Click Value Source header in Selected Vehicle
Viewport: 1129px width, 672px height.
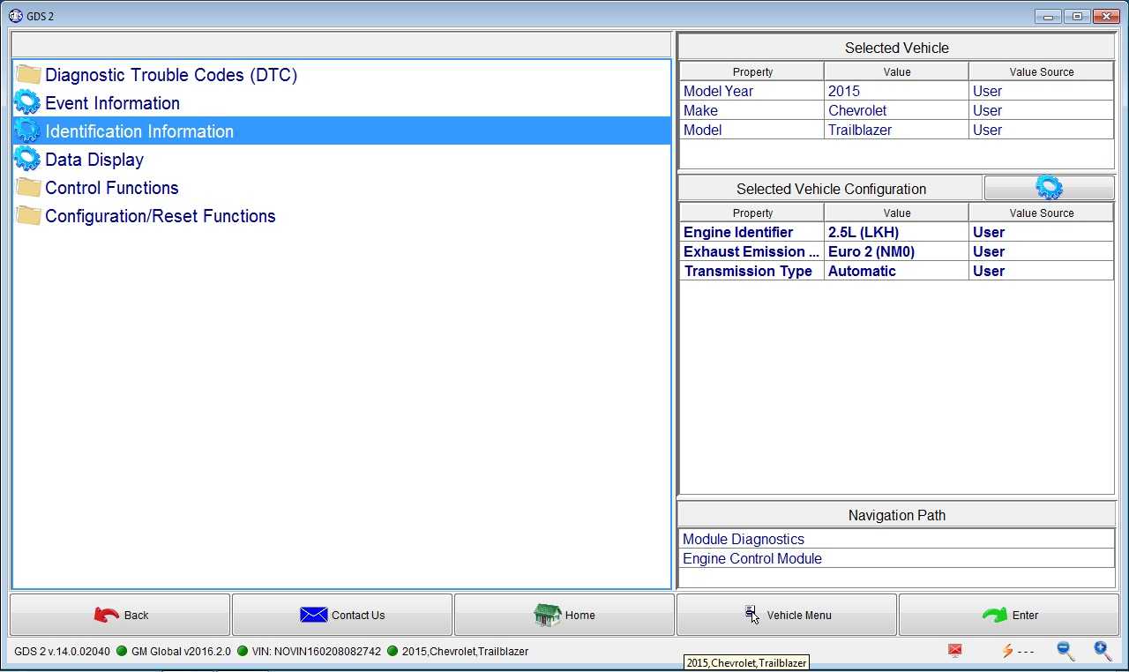(1042, 71)
